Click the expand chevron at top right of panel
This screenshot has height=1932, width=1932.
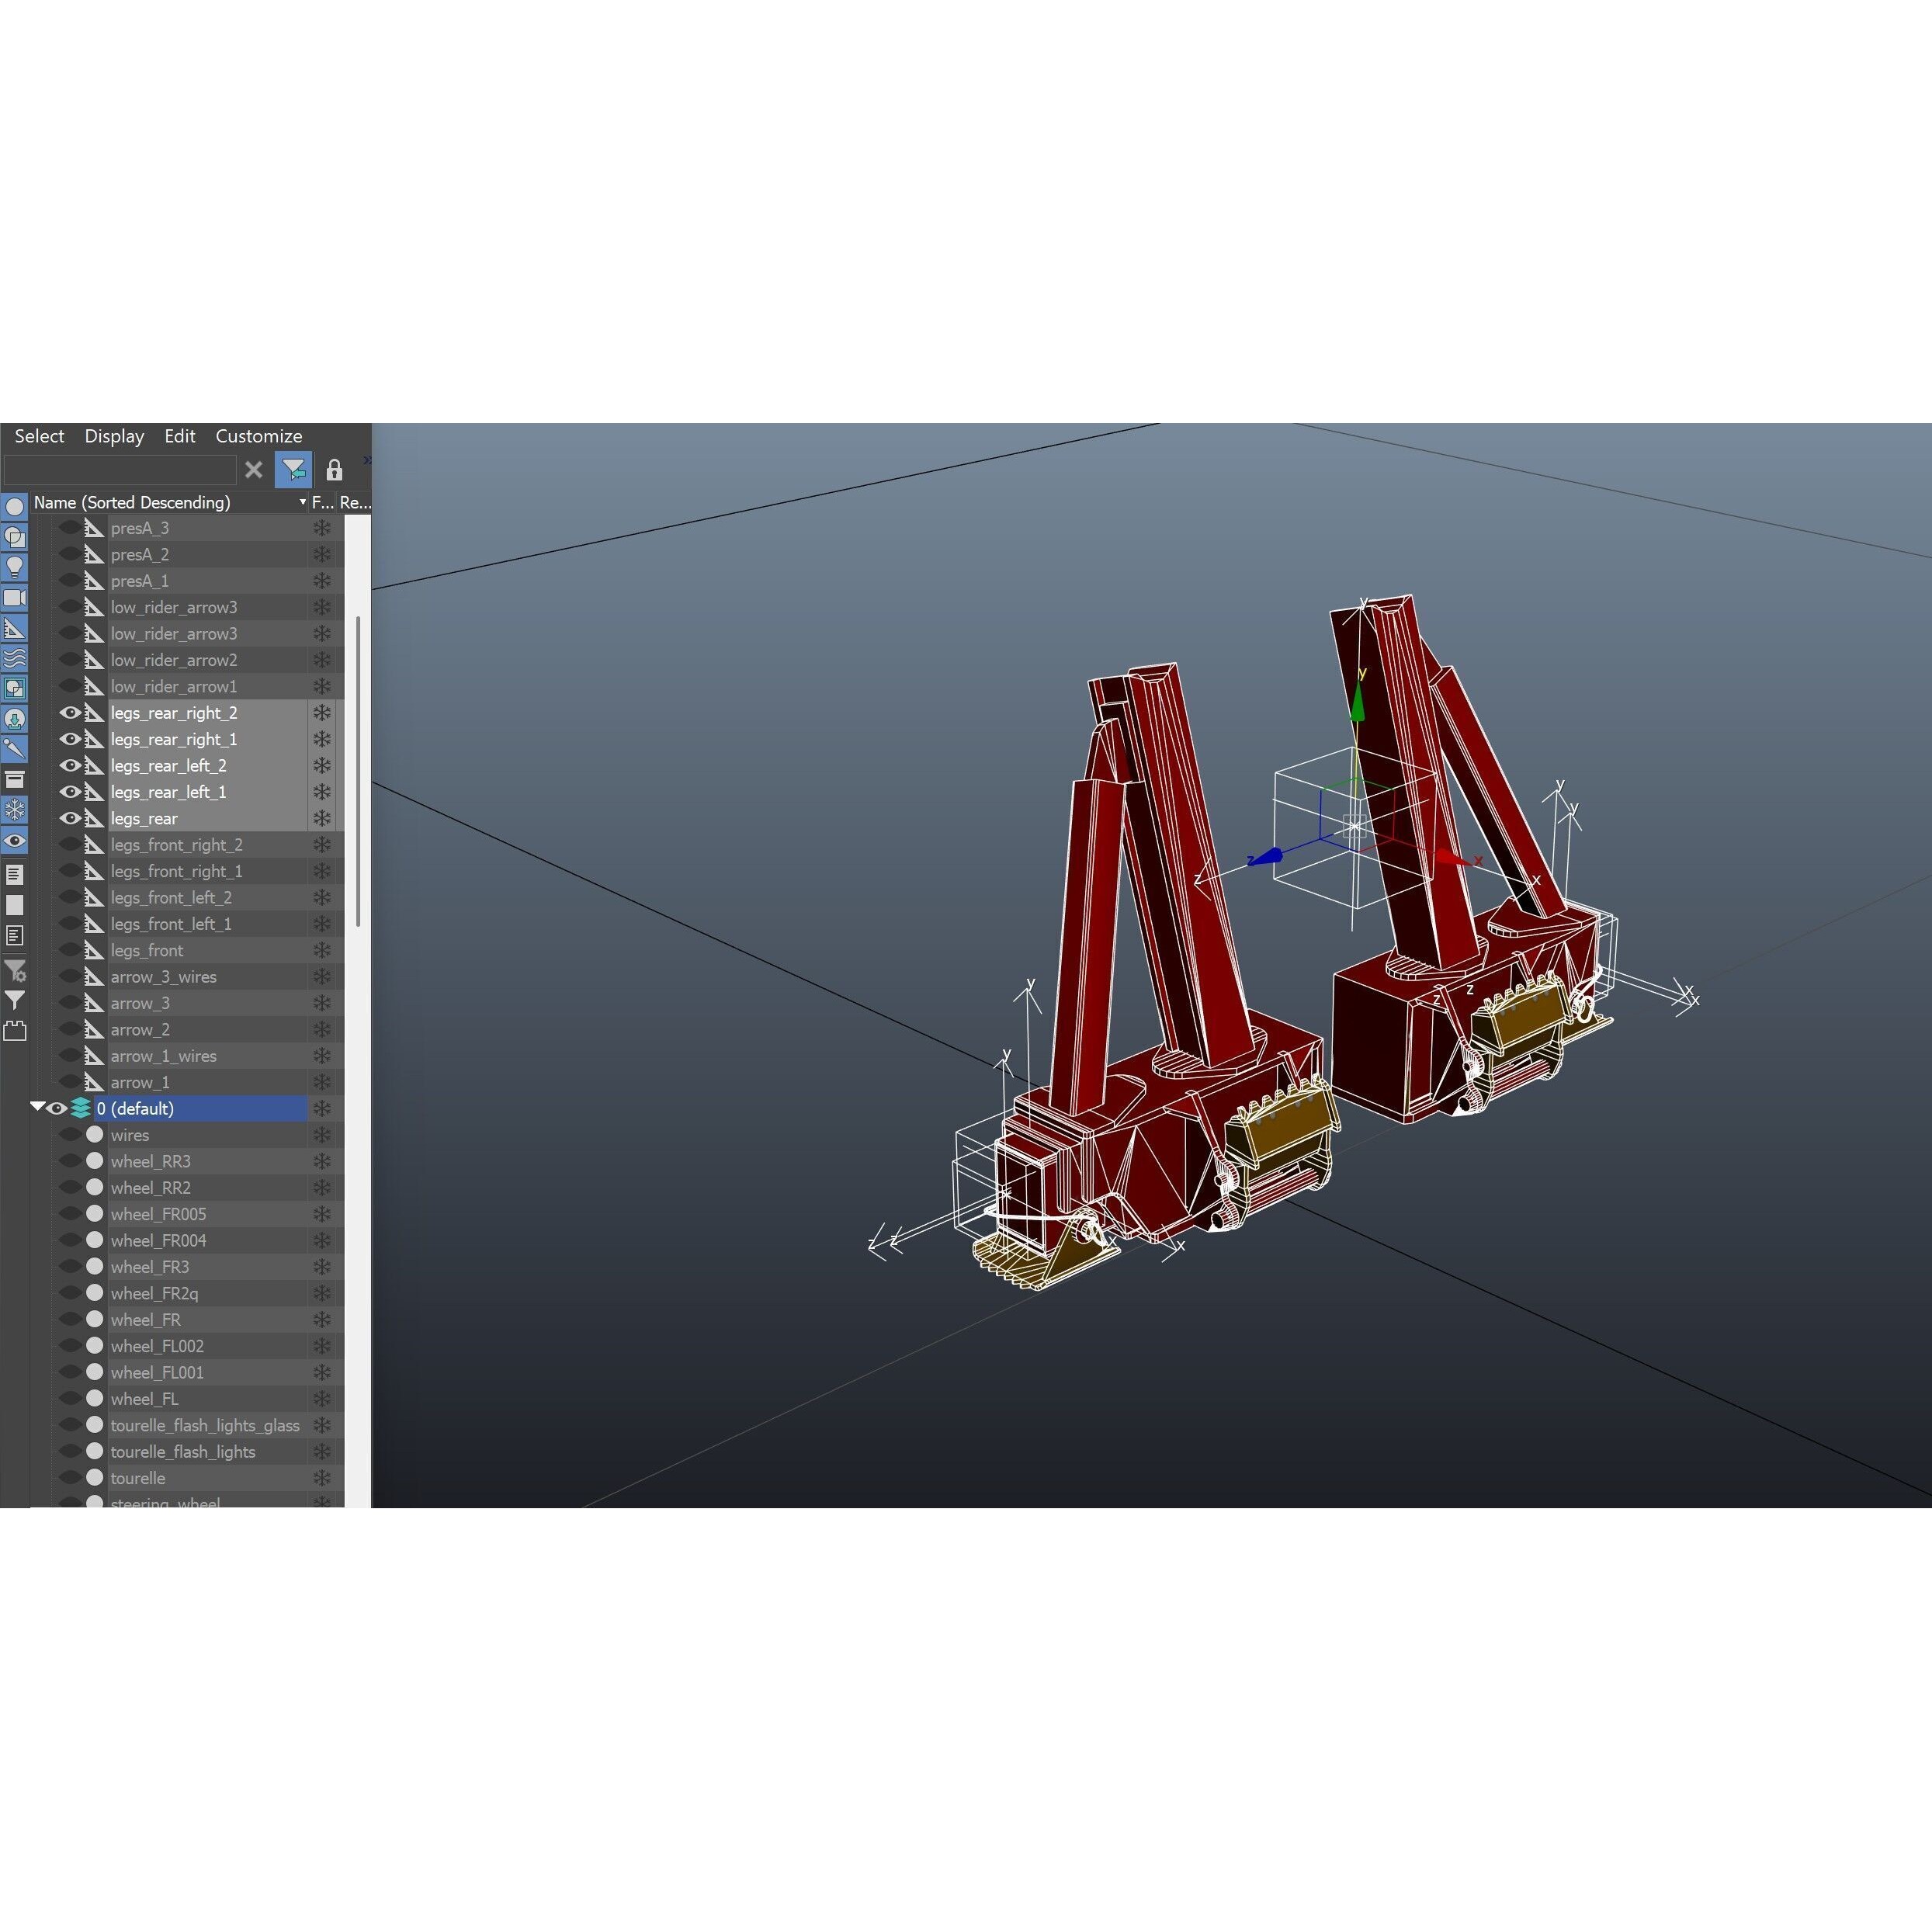click(367, 459)
